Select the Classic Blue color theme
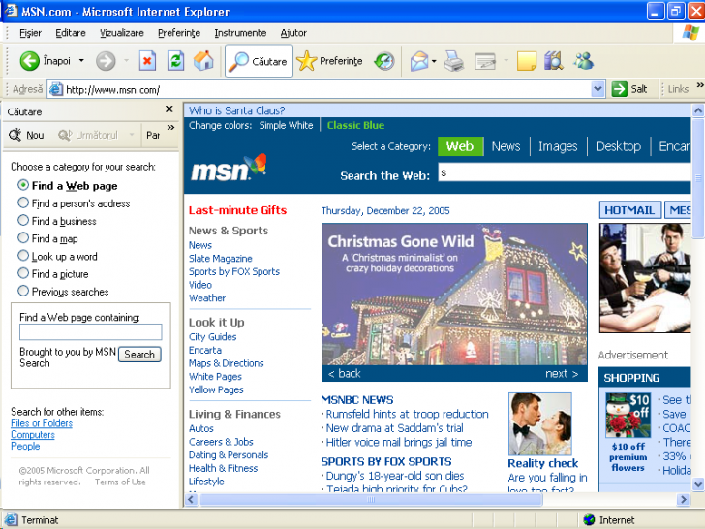 pos(355,126)
